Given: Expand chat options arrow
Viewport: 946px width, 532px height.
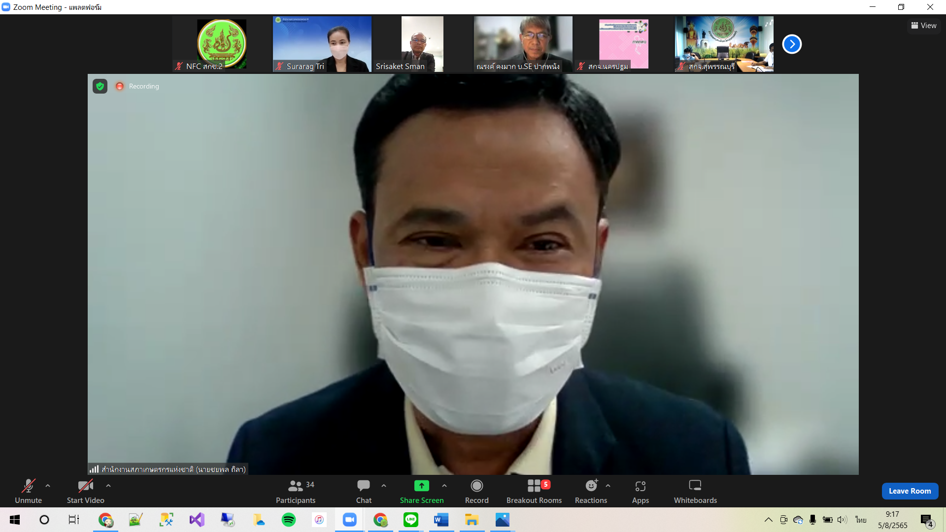Looking at the screenshot, I should (x=384, y=486).
